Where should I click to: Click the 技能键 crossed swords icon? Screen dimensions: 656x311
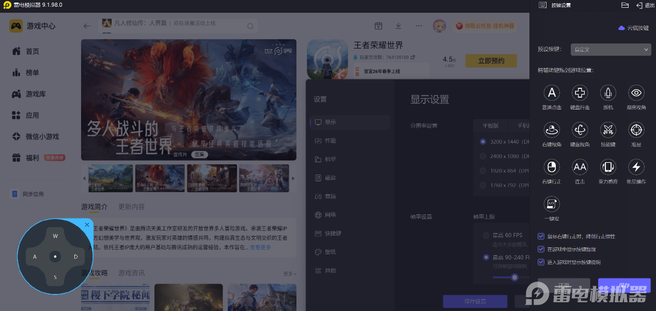coord(608,130)
